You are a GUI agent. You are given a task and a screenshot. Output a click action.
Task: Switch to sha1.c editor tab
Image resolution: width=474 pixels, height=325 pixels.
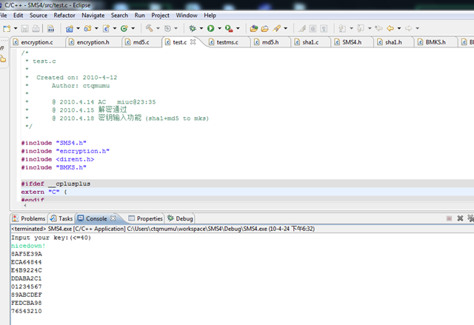tap(310, 42)
